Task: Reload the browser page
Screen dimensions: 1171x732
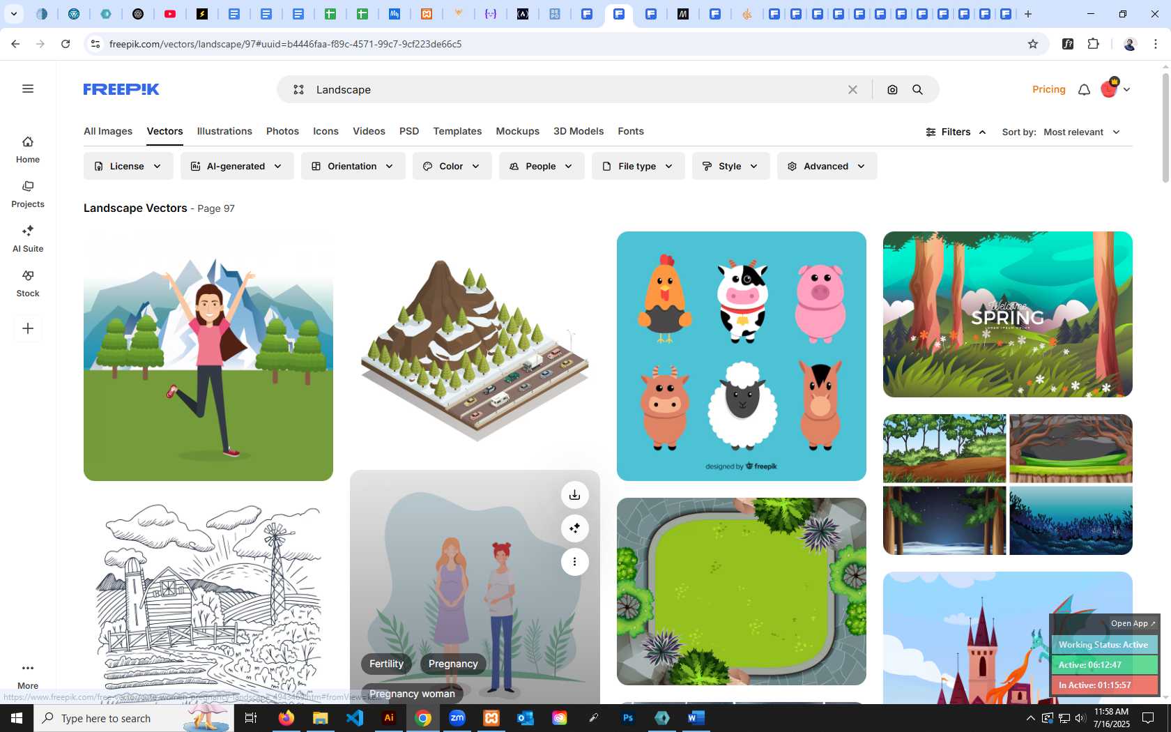Action: click(x=66, y=44)
